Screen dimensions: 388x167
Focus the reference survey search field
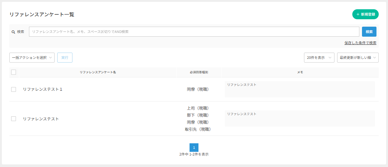pyautogui.click(x=194, y=32)
